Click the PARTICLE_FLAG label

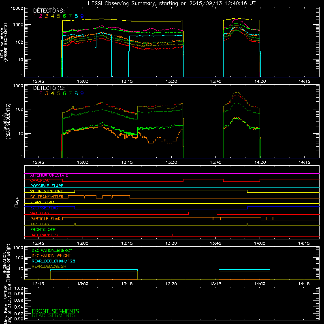(45, 219)
